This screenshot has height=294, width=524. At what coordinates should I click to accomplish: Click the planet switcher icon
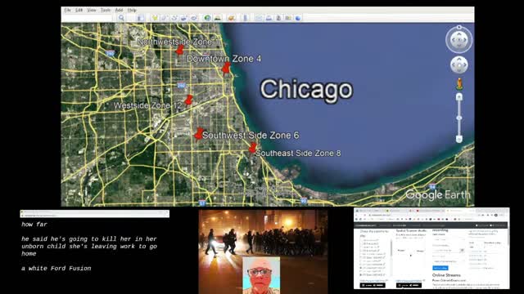click(x=231, y=18)
